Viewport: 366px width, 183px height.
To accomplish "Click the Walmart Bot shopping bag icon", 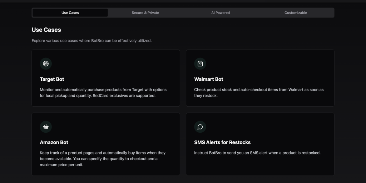I will [x=200, y=63].
